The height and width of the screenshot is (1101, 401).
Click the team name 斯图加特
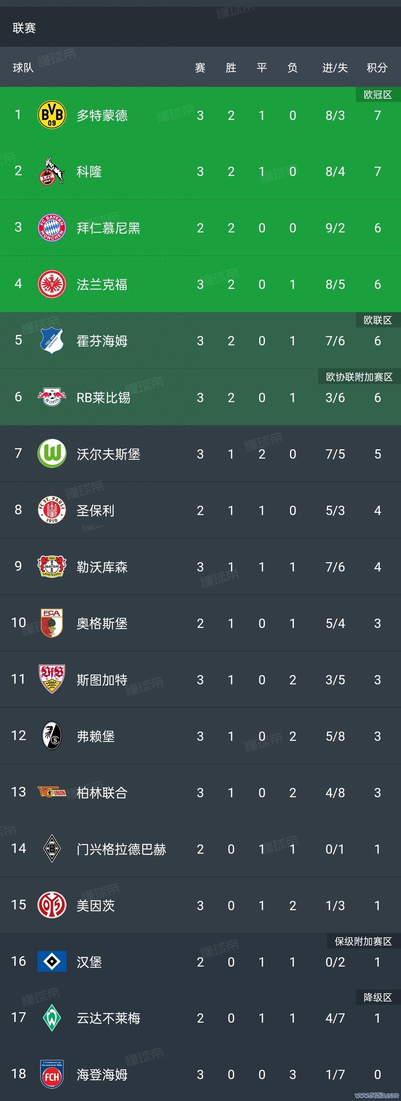click(102, 680)
